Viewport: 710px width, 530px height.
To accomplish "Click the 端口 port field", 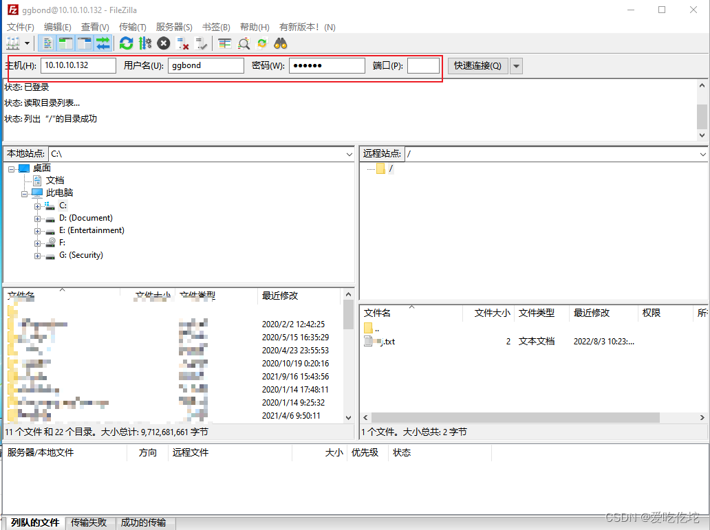I will pyautogui.click(x=423, y=65).
